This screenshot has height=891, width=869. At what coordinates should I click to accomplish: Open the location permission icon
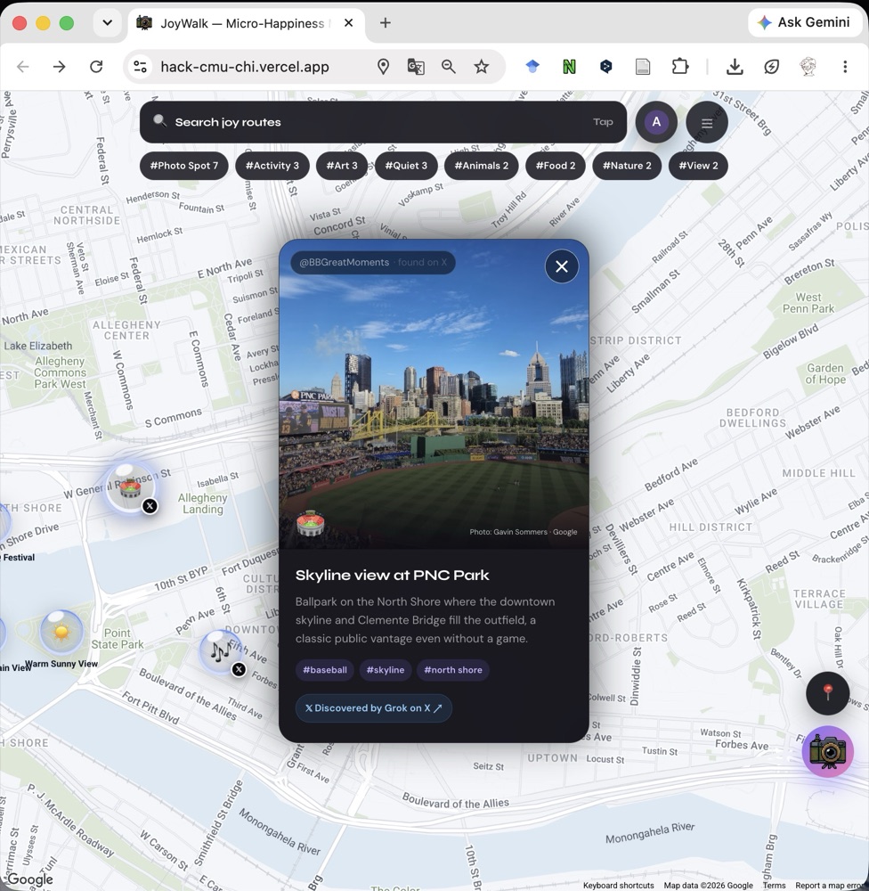[384, 67]
